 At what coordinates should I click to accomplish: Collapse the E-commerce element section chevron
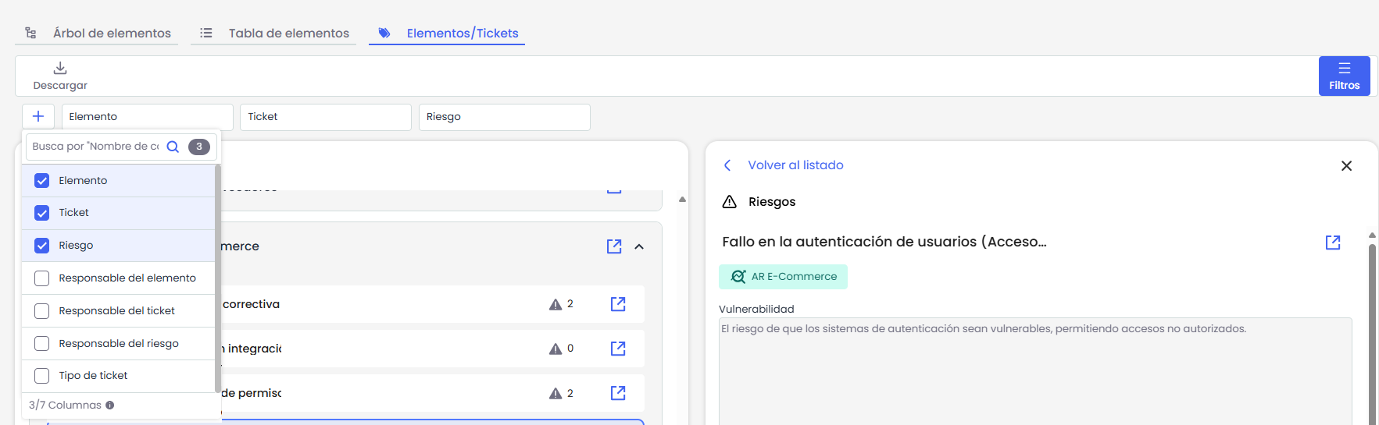click(639, 246)
